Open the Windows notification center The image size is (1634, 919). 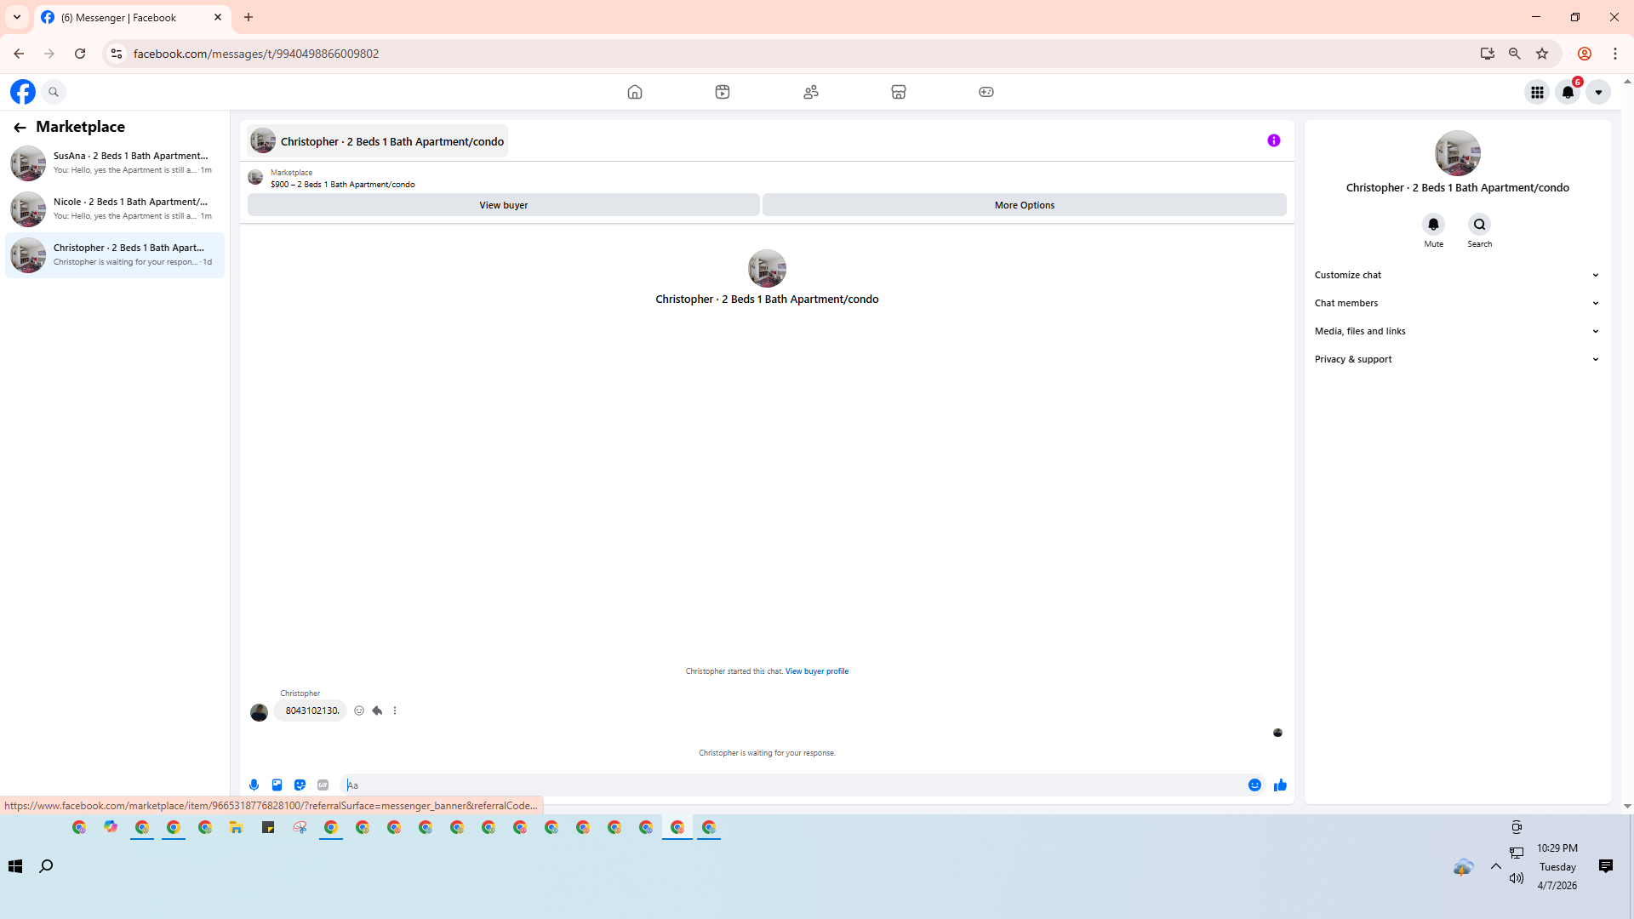point(1606,866)
